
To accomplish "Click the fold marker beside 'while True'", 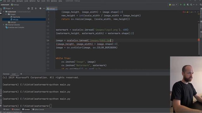I will coord(55,58).
